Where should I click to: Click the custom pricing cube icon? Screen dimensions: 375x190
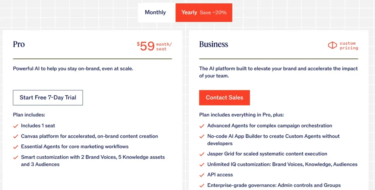[332, 45]
